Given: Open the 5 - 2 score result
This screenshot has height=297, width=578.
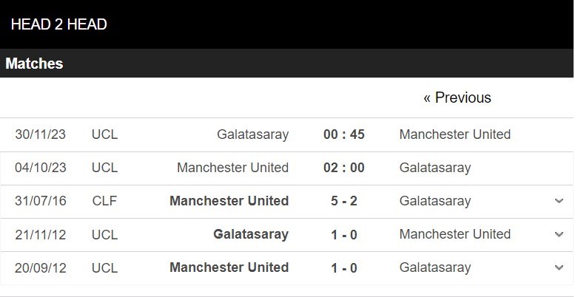Looking at the screenshot, I should 343,201.
